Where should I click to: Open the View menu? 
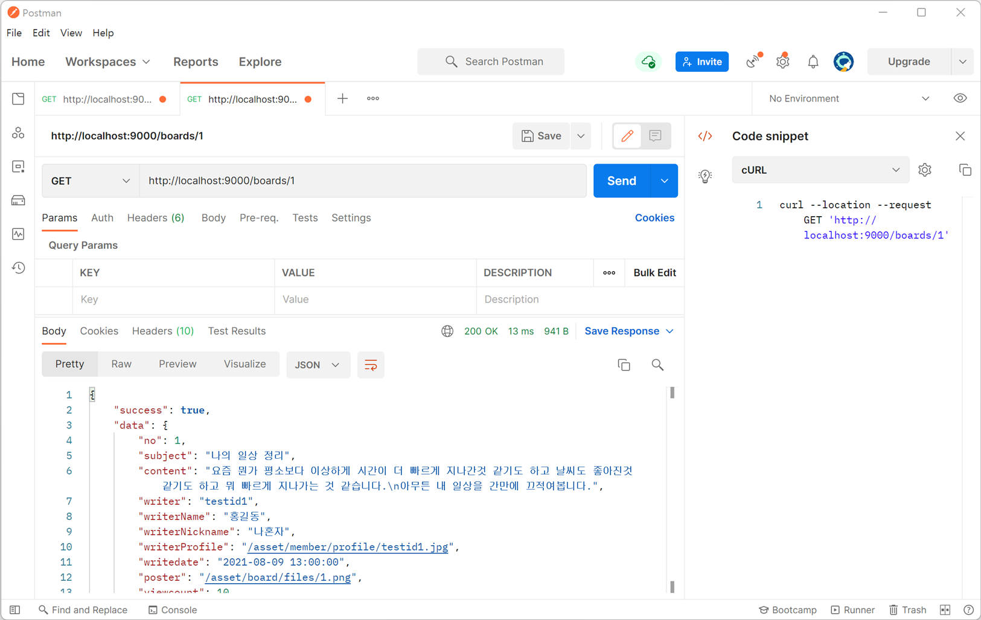[71, 33]
